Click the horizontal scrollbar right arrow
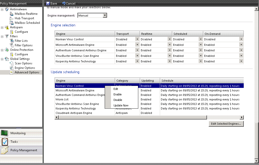The width and height of the screenshot is (259, 165). coord(242,117)
